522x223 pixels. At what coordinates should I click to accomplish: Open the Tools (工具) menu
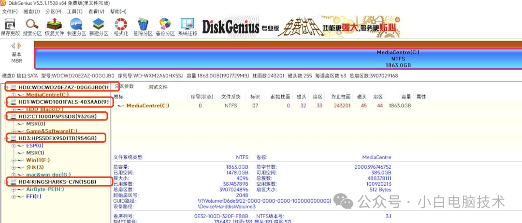pos(74,11)
